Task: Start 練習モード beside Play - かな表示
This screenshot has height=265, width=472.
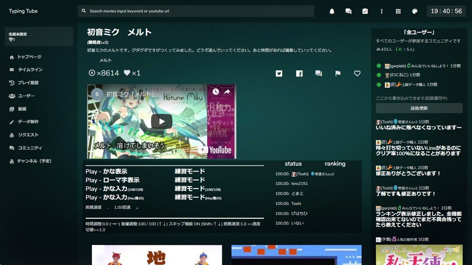Action: [x=190, y=171]
